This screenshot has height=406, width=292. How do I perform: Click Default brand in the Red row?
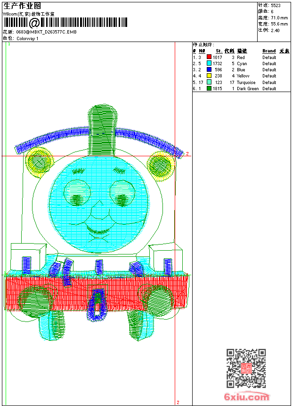(x=269, y=58)
